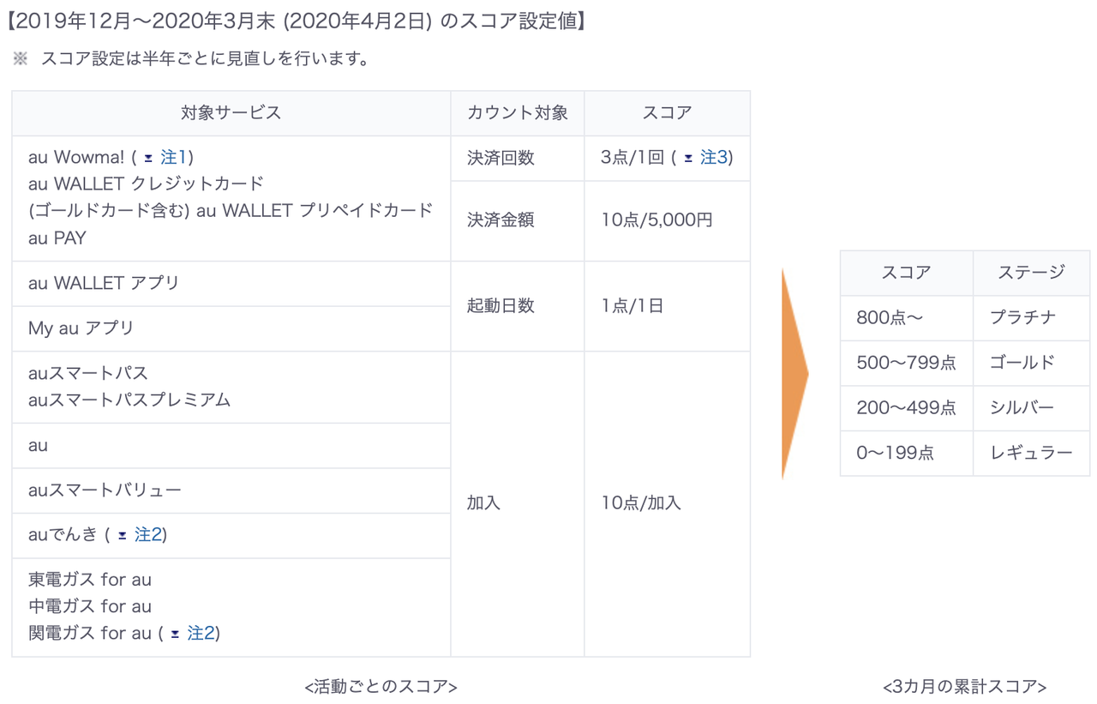
Task: Click the note スコア設定は半年ごとに見直しを行います。
Action: 206,59
